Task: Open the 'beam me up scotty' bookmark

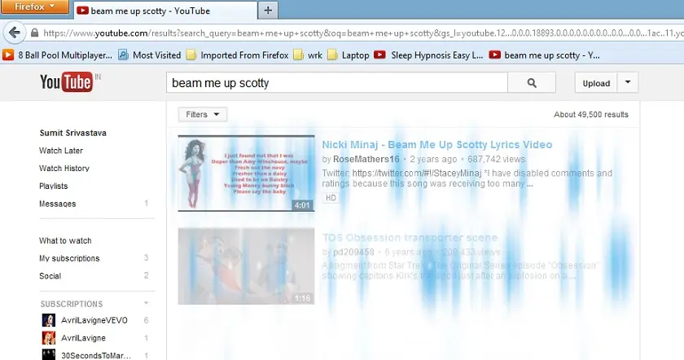Action: click(545, 55)
